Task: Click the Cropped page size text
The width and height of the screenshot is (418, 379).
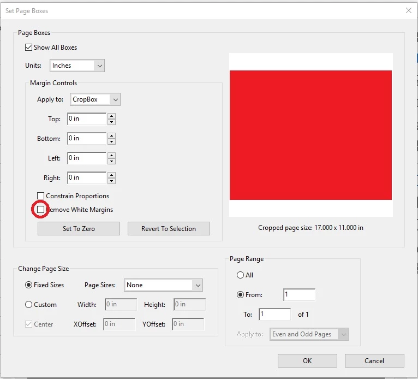Action: coord(311,228)
